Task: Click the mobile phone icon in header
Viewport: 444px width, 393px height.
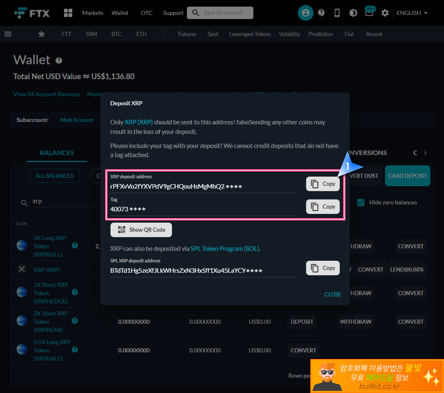Action: coord(337,13)
